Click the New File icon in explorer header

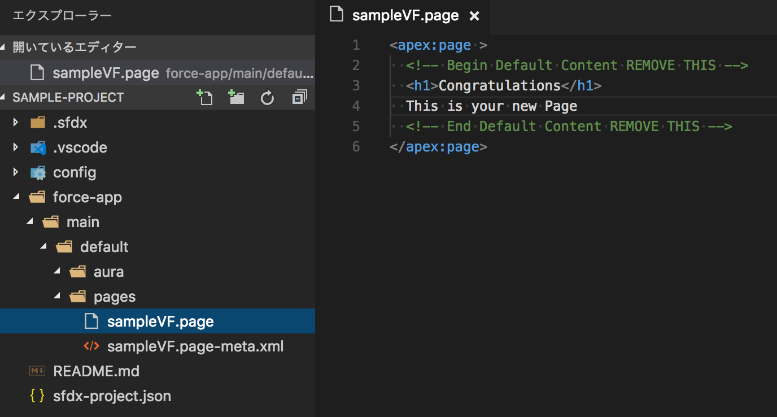coord(204,98)
